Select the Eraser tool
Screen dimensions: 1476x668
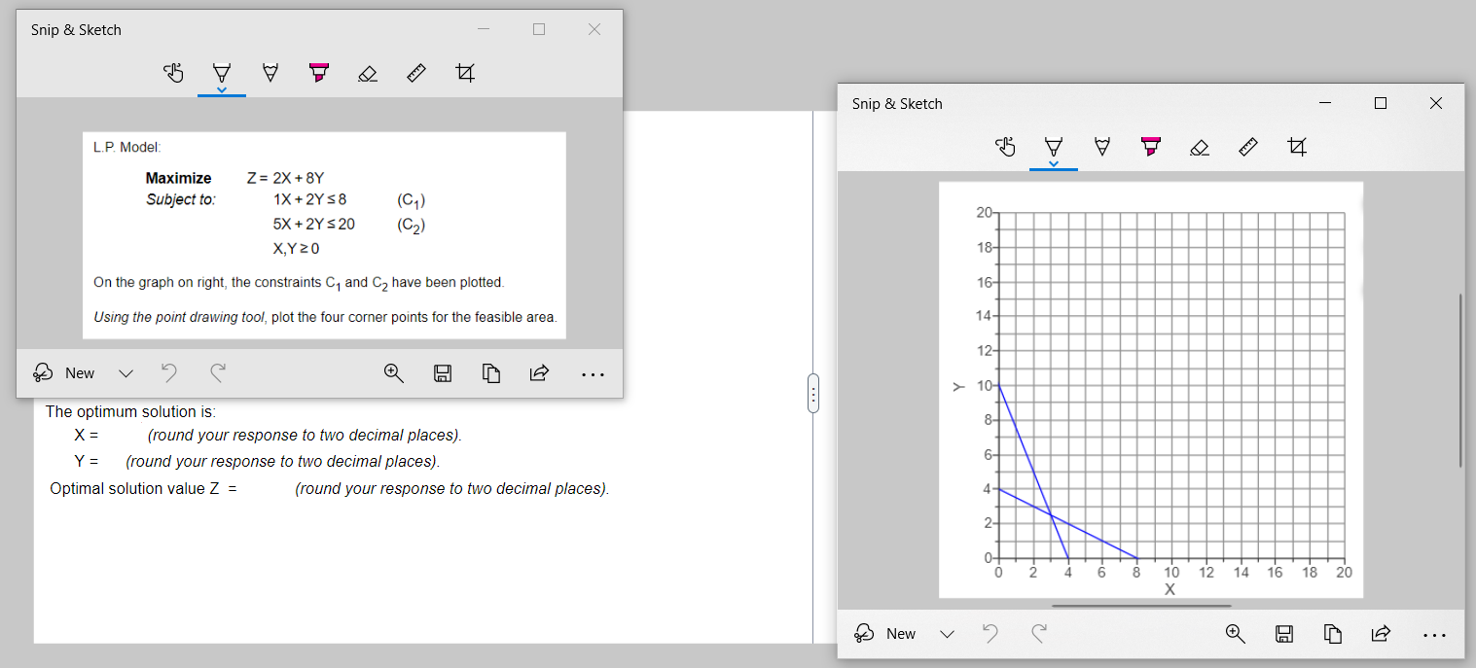(367, 72)
